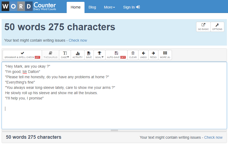Screen dimensions: 228x144
Task: Click the line "Everything's fine"
Action: [20, 82]
